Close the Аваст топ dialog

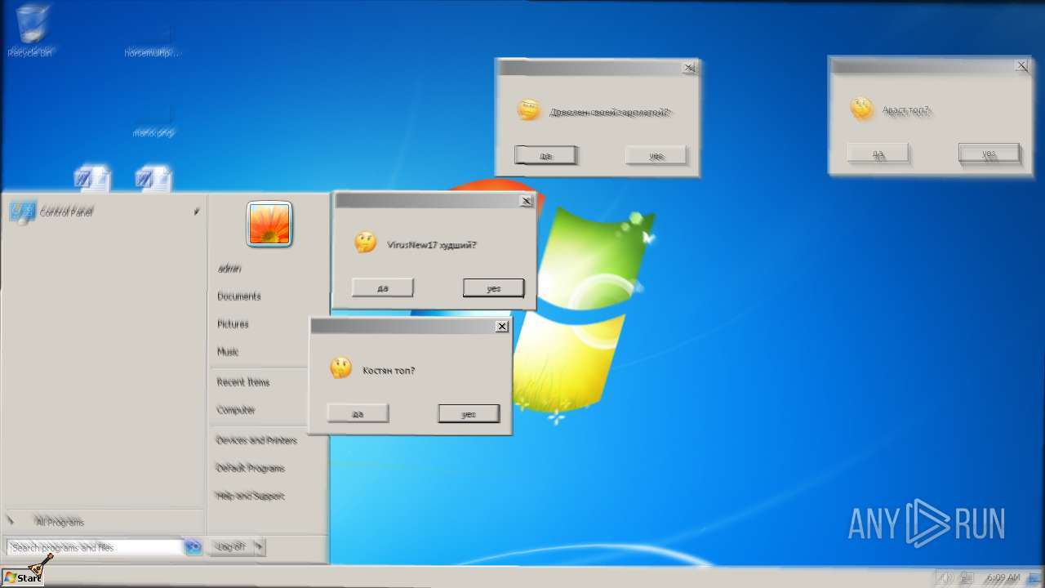pyautogui.click(x=1021, y=66)
